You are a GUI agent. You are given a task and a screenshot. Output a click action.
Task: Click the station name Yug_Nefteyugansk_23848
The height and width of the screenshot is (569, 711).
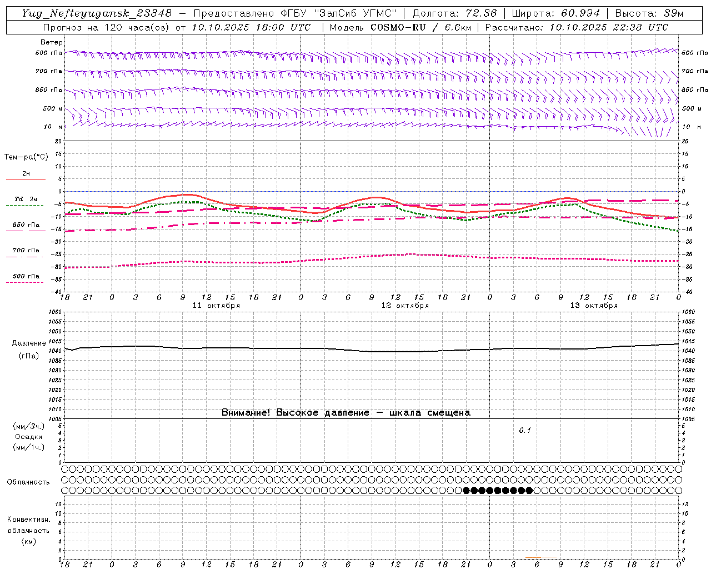(x=97, y=13)
